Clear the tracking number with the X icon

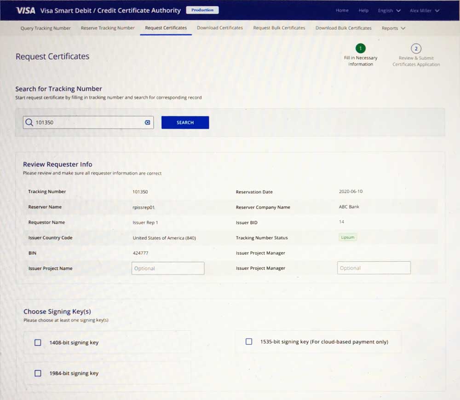coord(148,122)
